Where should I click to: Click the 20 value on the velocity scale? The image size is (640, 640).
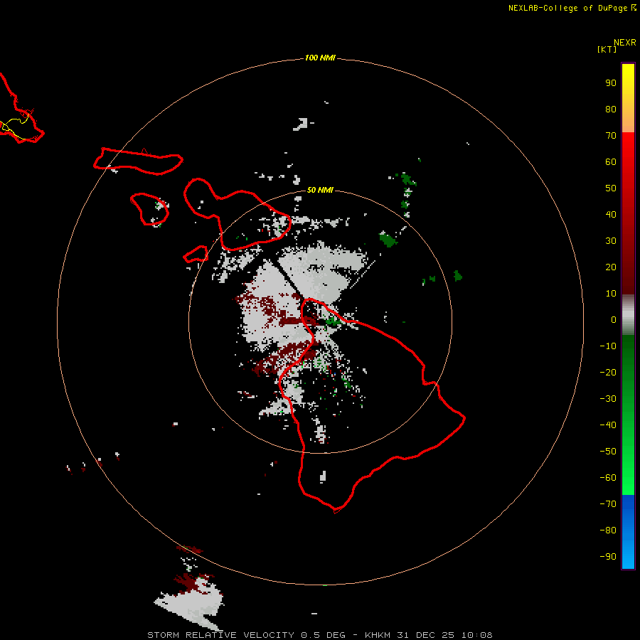click(611, 267)
